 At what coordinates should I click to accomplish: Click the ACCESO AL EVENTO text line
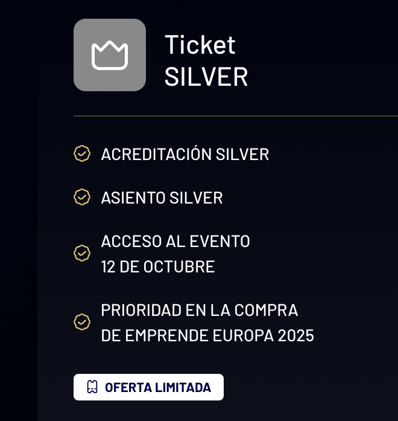(175, 241)
